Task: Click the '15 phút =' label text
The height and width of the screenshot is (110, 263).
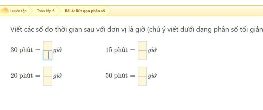Action: click(120, 50)
